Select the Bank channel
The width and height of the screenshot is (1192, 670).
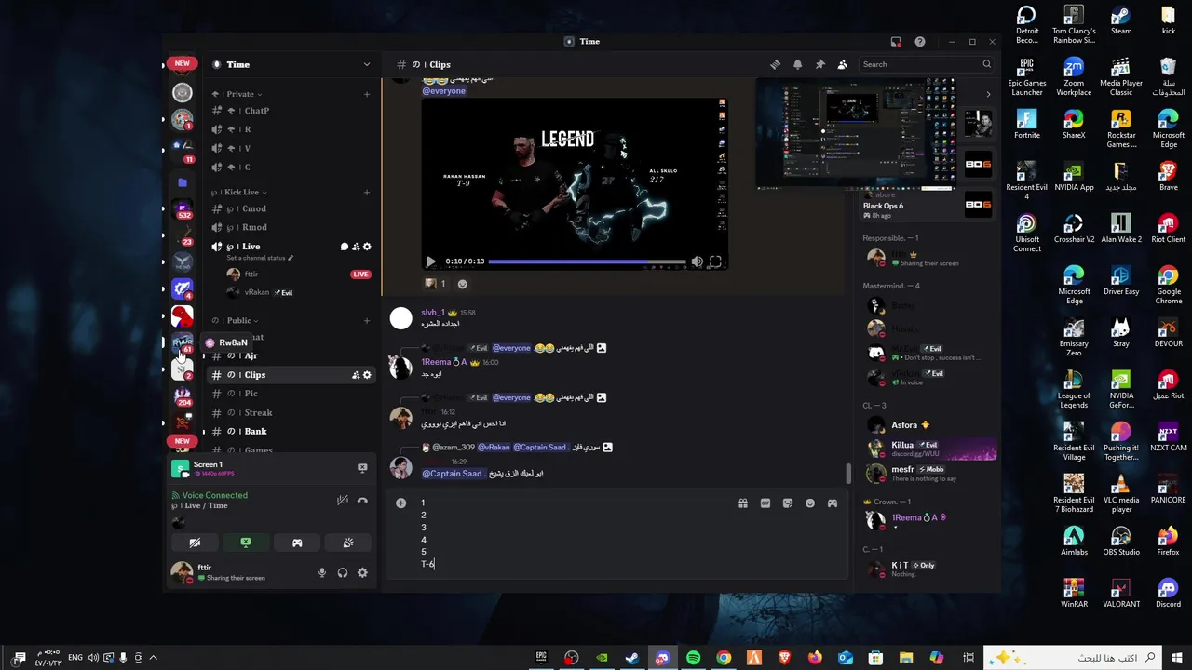(291, 432)
